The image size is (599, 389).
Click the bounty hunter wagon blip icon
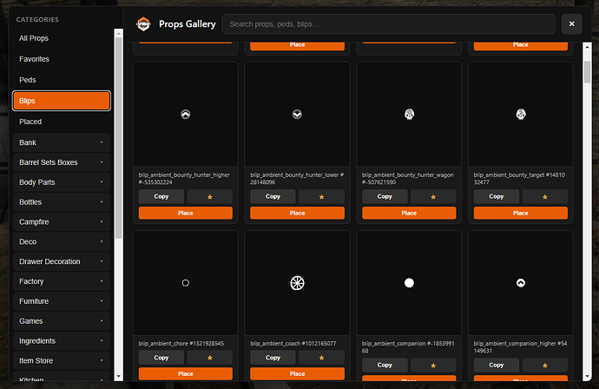click(409, 114)
